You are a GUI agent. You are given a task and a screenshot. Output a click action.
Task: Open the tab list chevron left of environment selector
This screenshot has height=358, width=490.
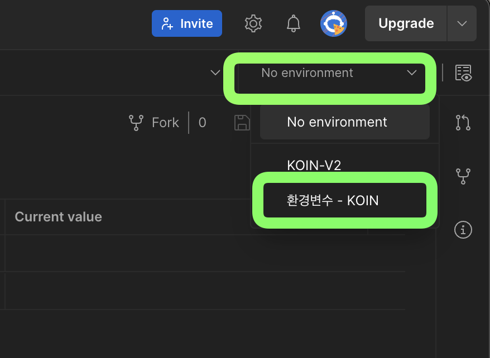(215, 73)
